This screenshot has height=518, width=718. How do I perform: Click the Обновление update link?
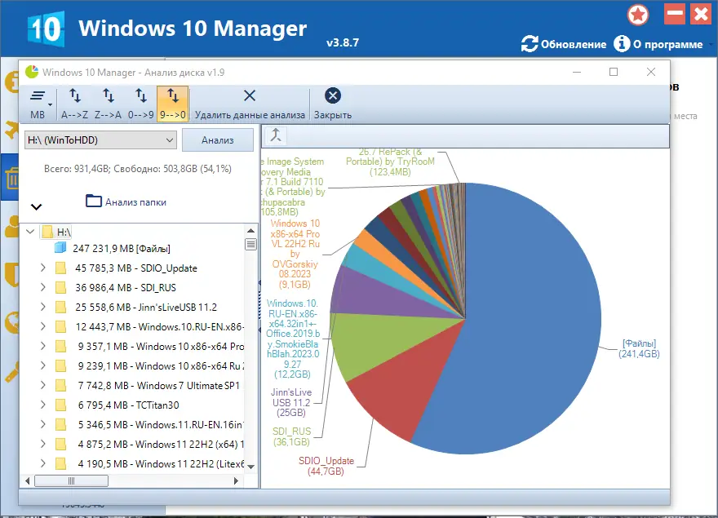[x=564, y=44]
